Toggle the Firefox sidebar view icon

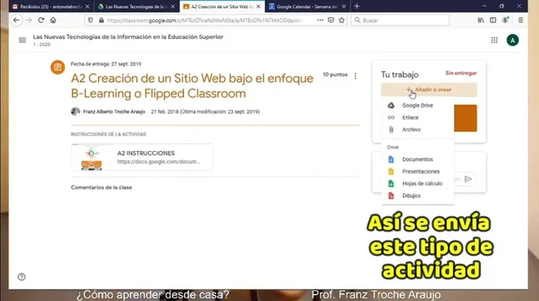pyautogui.click(x=493, y=20)
